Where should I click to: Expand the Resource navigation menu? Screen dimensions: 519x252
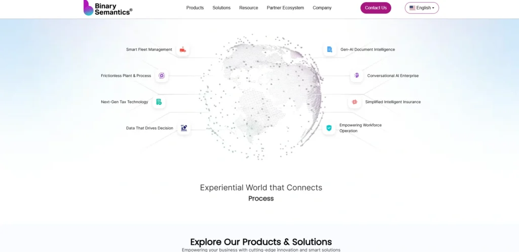coord(248,8)
